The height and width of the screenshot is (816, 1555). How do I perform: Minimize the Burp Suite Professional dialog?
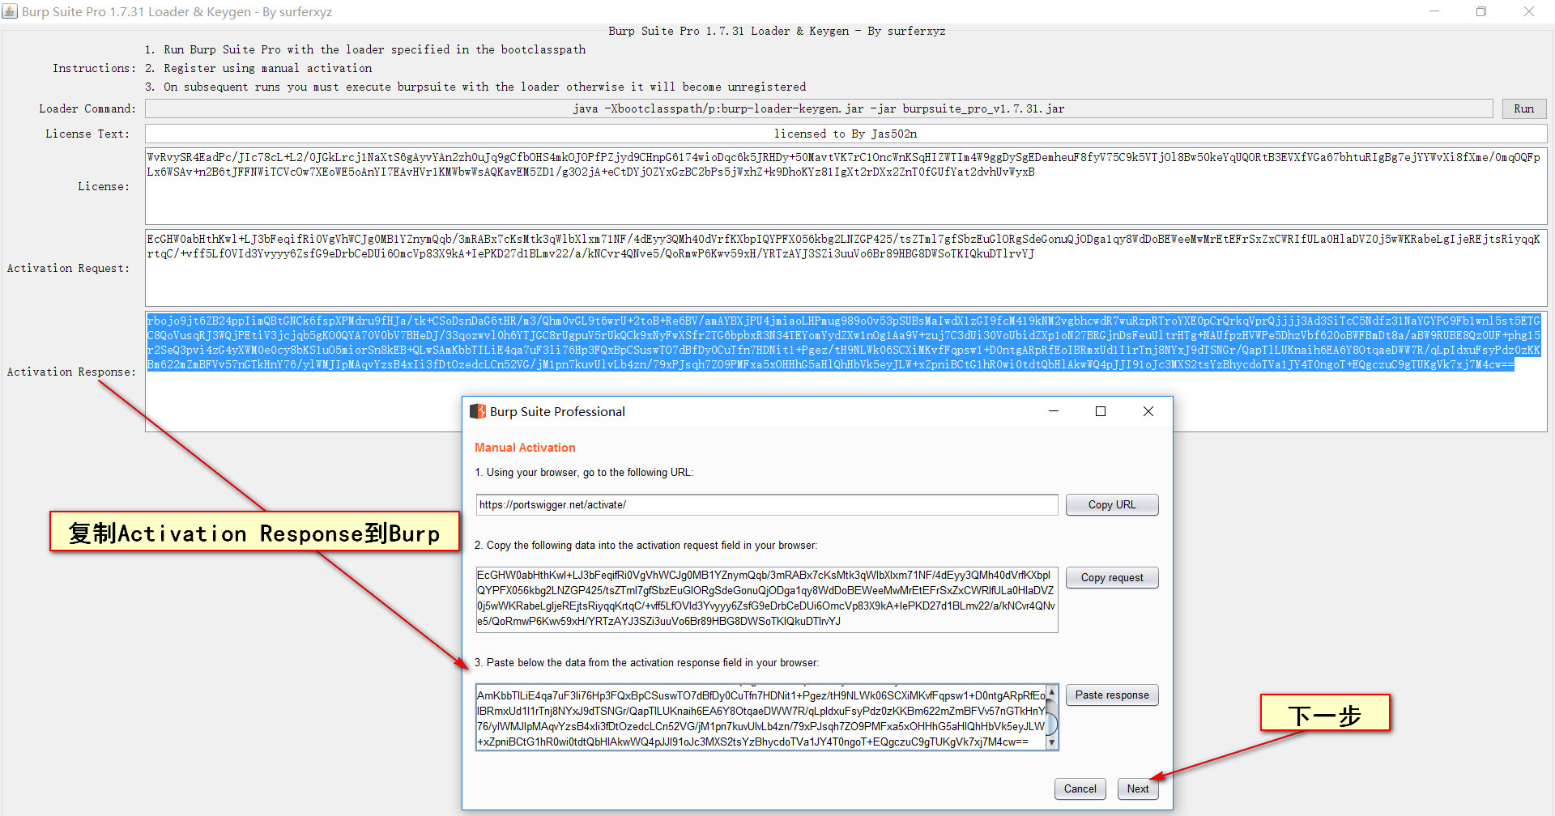coord(1054,411)
